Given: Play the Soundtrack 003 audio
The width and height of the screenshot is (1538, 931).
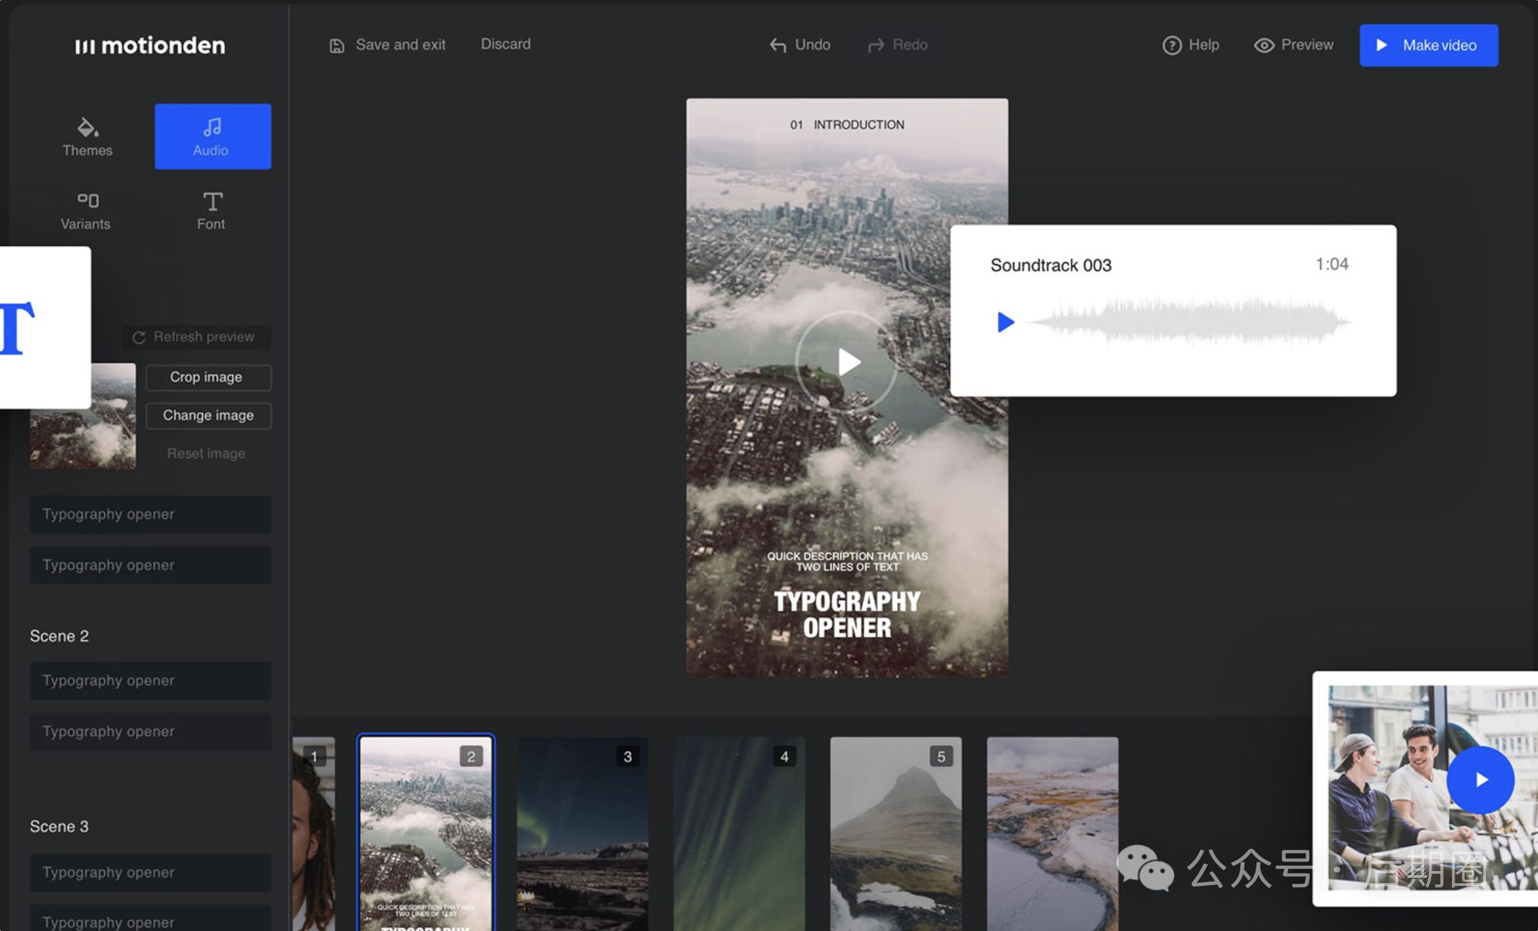Looking at the screenshot, I should (x=1005, y=322).
